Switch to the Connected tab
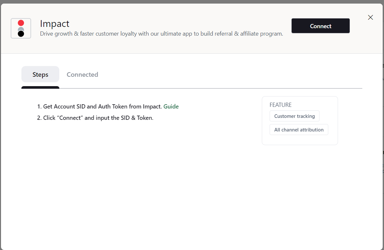This screenshot has width=384, height=250. [82, 74]
